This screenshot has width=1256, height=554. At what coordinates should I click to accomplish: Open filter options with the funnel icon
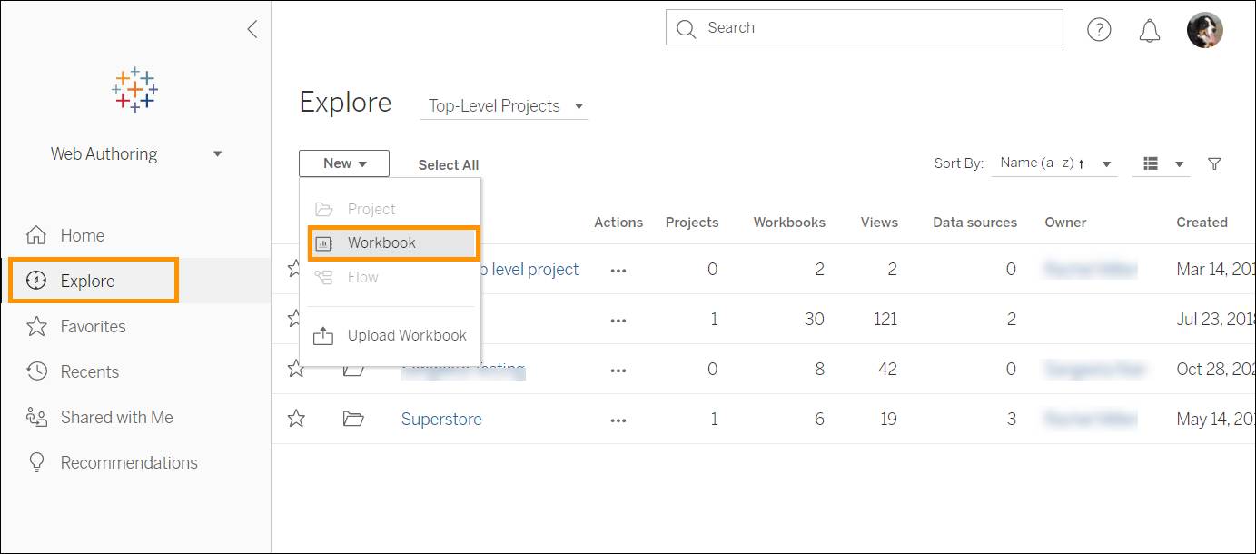click(x=1214, y=163)
